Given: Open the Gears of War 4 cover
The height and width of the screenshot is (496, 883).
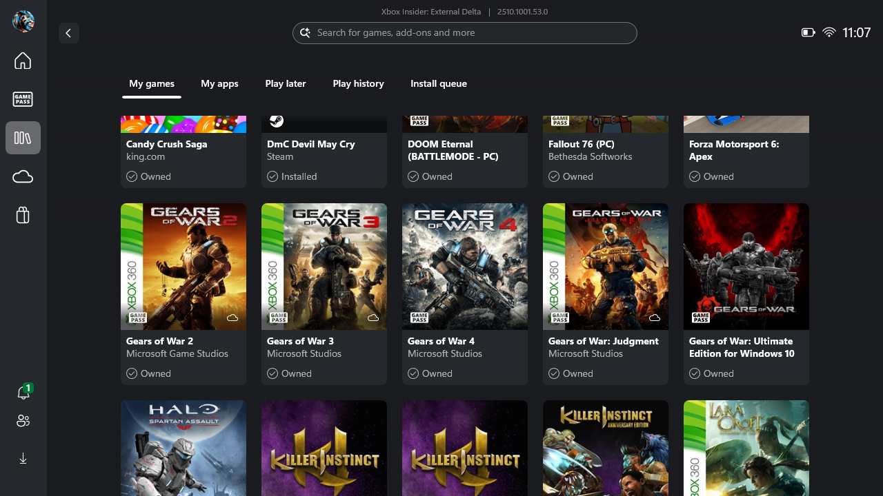Looking at the screenshot, I should pyautogui.click(x=465, y=266).
